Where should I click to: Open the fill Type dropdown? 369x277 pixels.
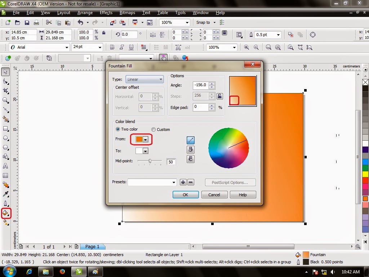tap(145, 79)
